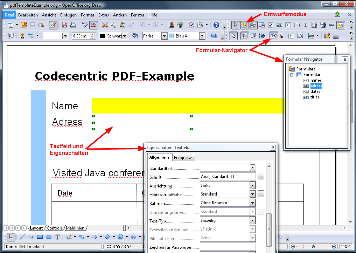Screen dimensions: 356x253
Task: Select the 'name' field in Formular Navigator
Action: [316, 80]
